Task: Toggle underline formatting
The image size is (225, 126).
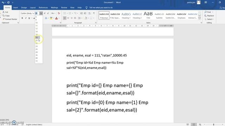Action: [x=29, y=18]
